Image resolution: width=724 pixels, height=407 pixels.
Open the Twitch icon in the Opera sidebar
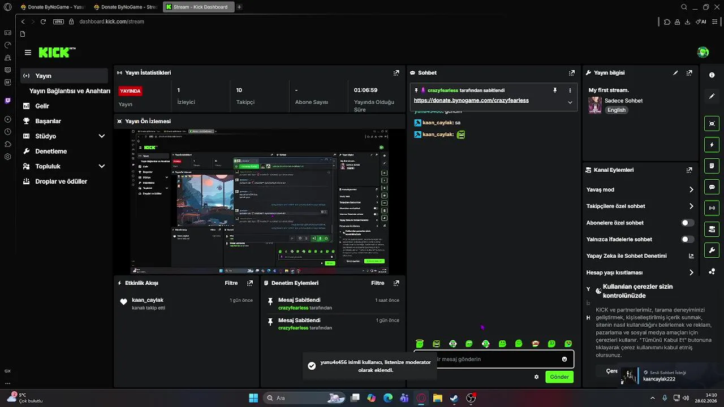point(7,101)
